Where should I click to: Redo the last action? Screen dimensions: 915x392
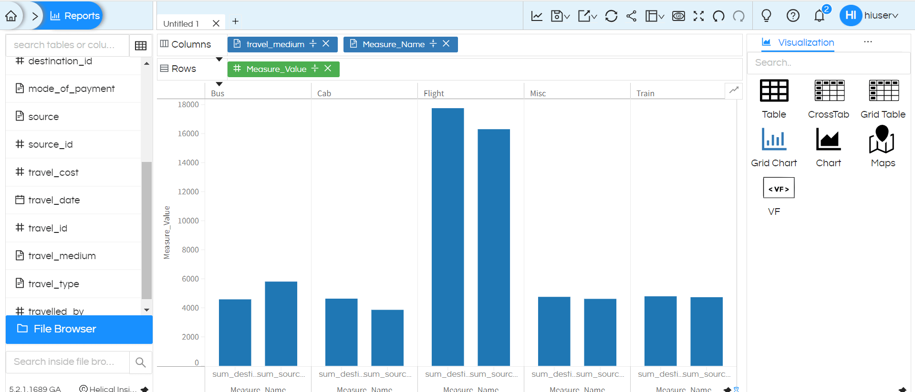coord(739,16)
